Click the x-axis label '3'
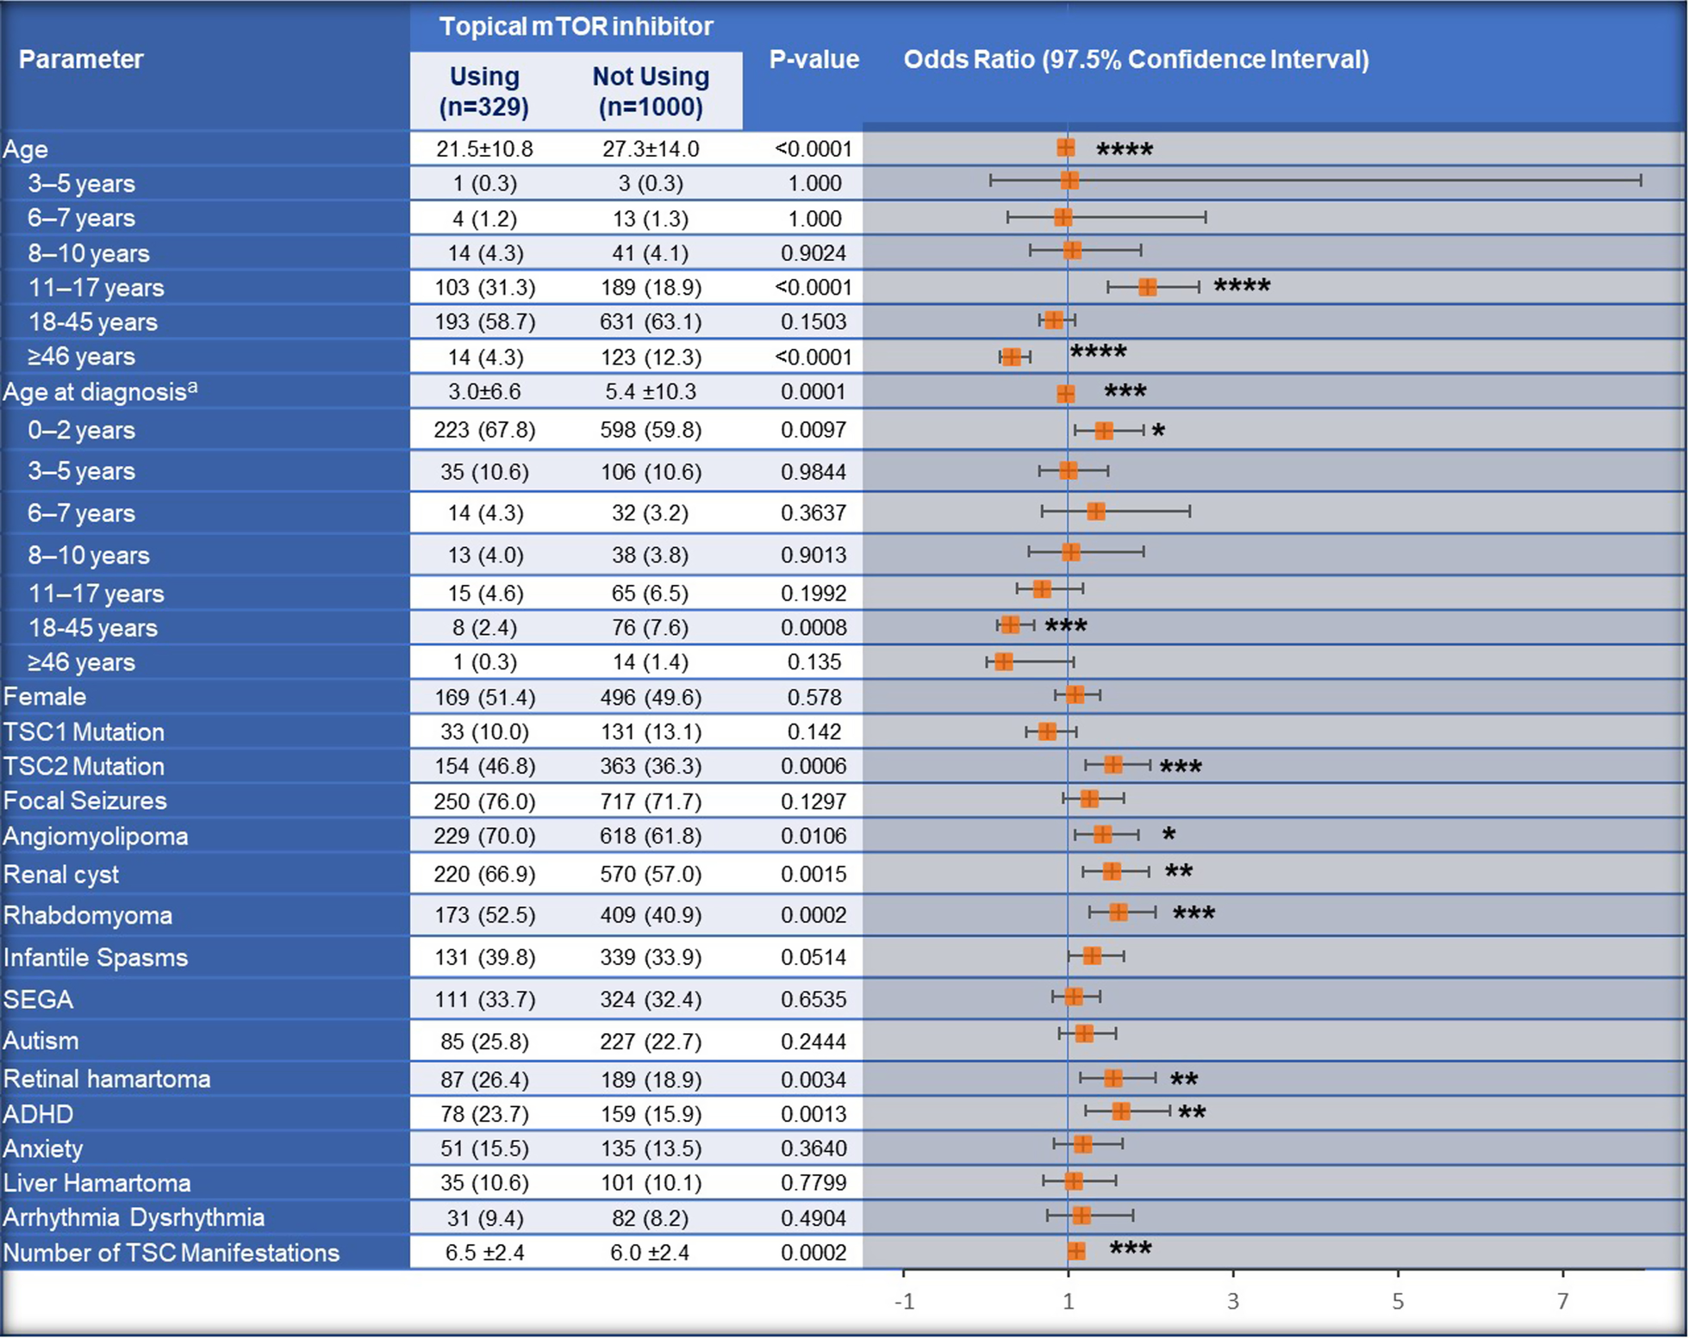1689x1338 pixels. [x=1233, y=1301]
